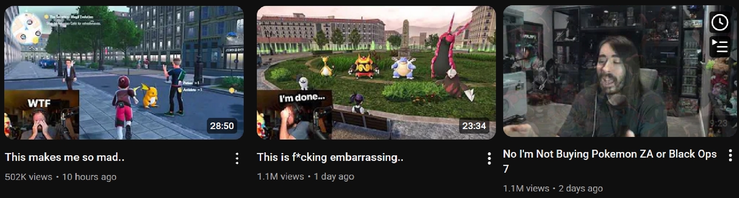Viewport: 739px width, 198px height.
Task: Click "1.1M views • 2 days ago" text
Action: pyautogui.click(x=553, y=188)
